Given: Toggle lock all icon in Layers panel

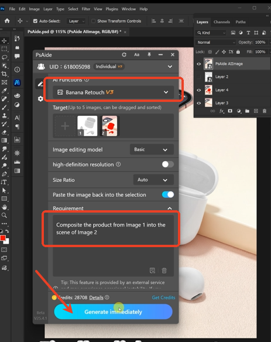Looking at the screenshot, I should (238, 52).
